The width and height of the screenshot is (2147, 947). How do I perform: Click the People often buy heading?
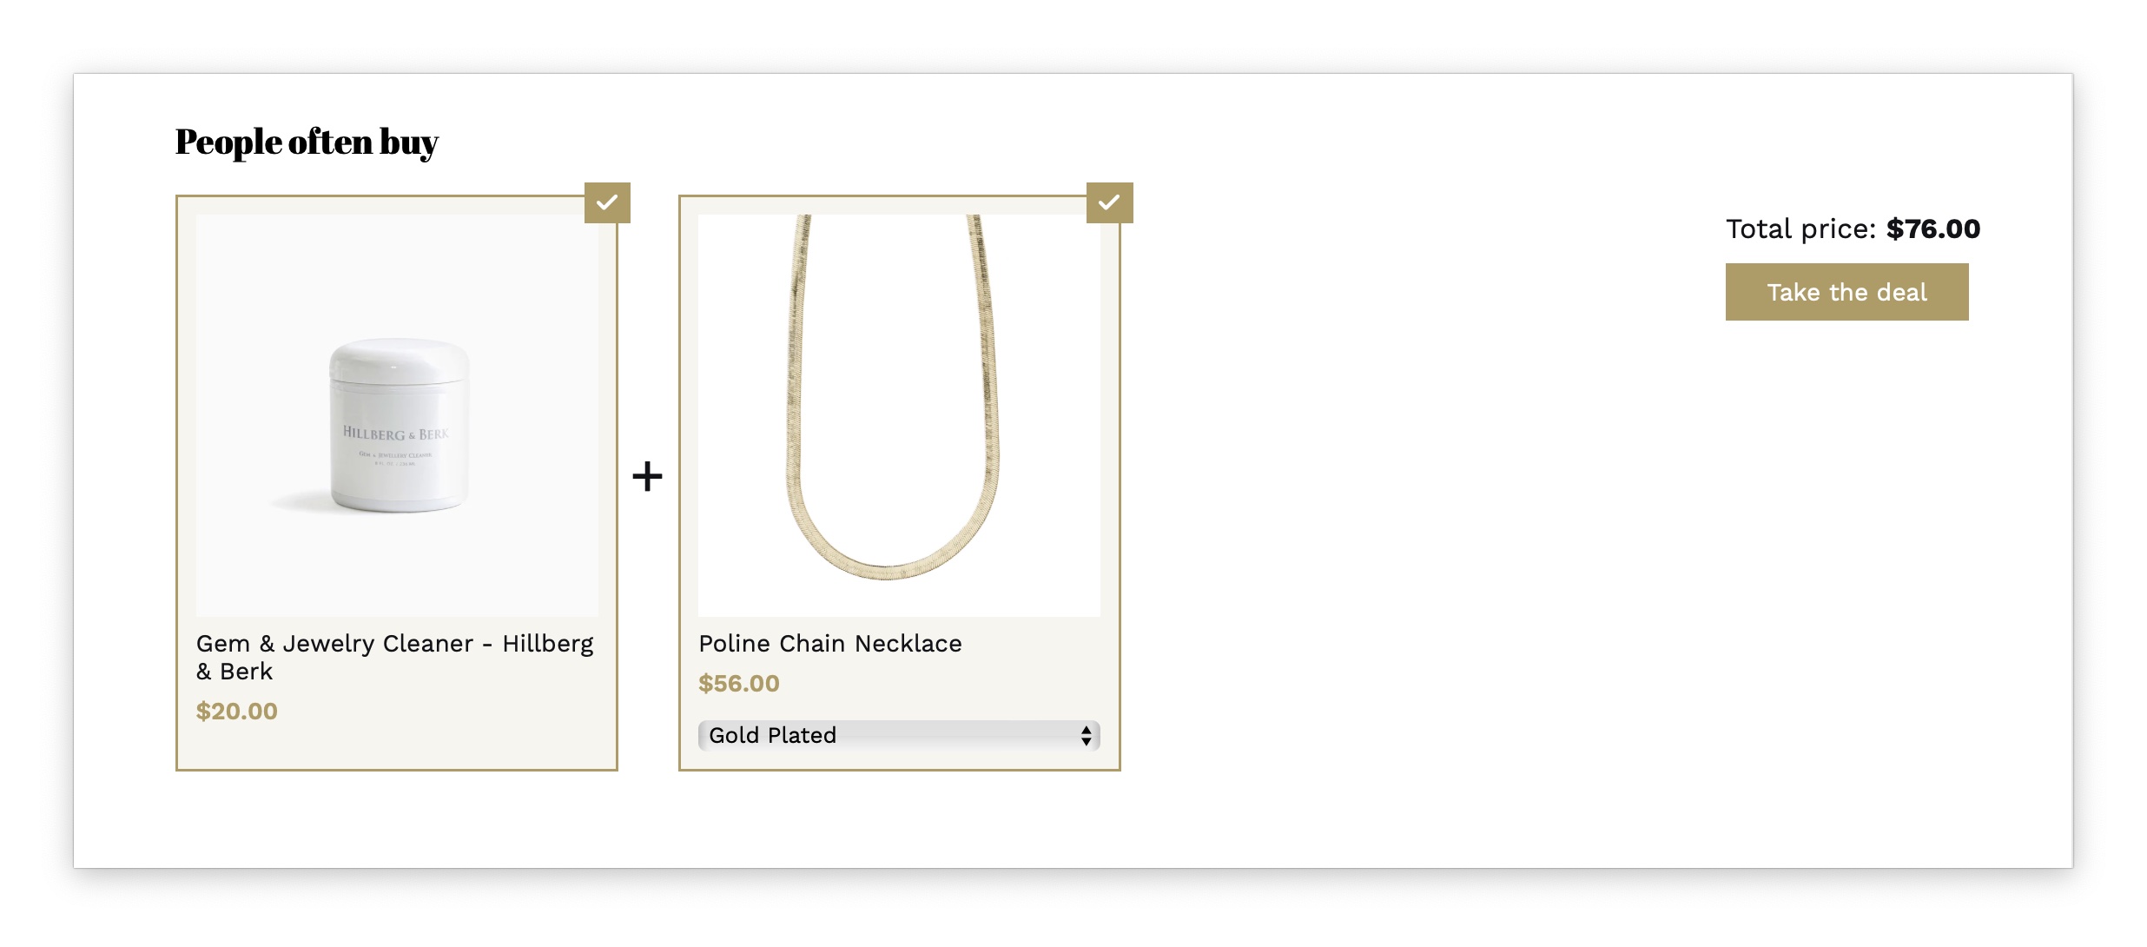pos(307,142)
